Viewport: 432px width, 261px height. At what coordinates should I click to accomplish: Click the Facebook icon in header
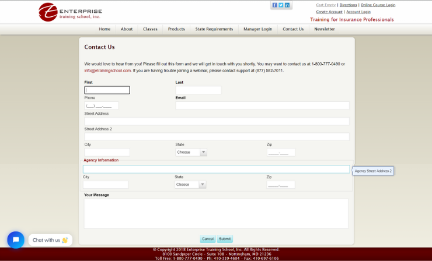[x=274, y=5]
